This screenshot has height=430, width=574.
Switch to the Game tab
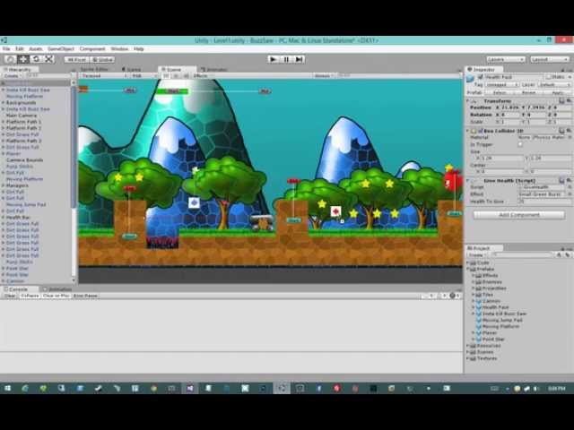pos(134,70)
